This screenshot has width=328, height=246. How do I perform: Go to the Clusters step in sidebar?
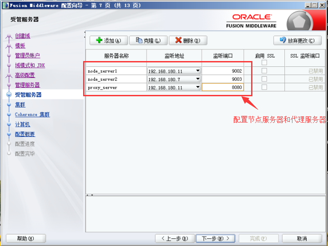point(20,105)
